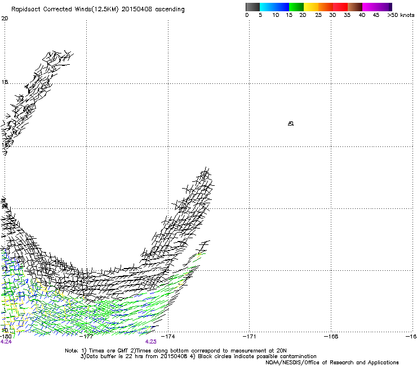This screenshot has height=366, width=417.
Task: Click the 'Times are GMT' note line
Action: click(x=175, y=351)
